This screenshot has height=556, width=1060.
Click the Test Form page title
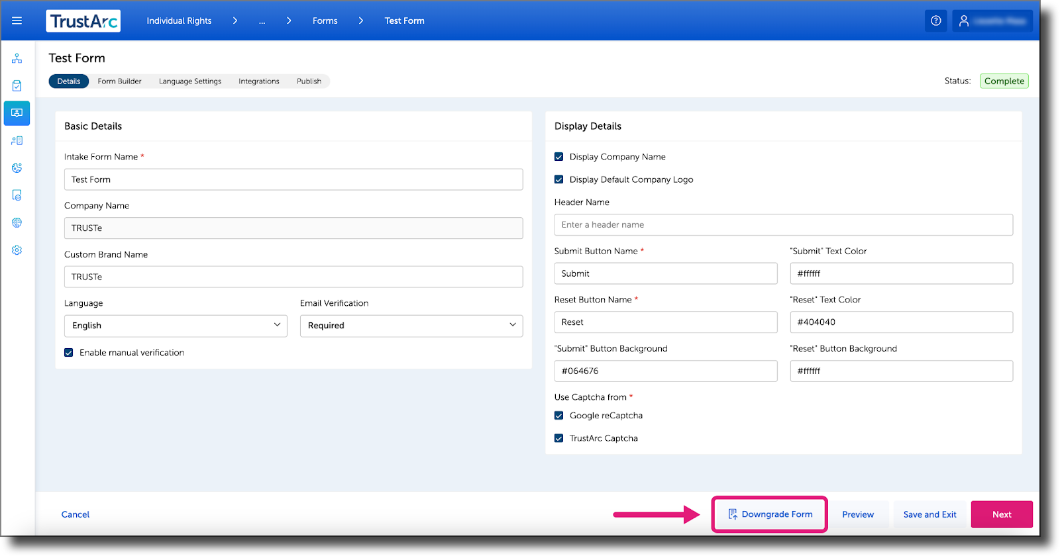point(77,58)
